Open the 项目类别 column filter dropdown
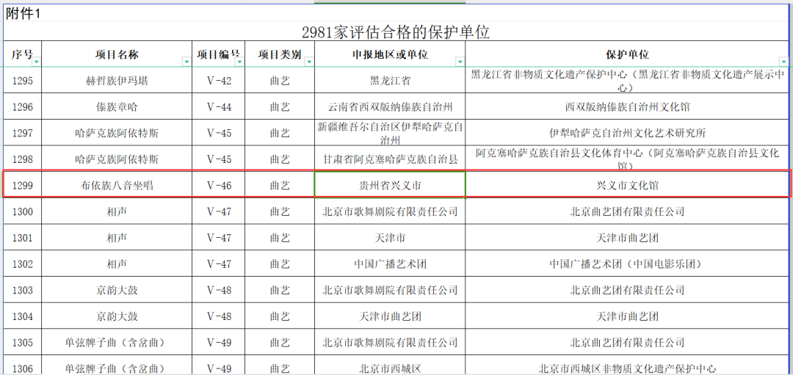 309,62
